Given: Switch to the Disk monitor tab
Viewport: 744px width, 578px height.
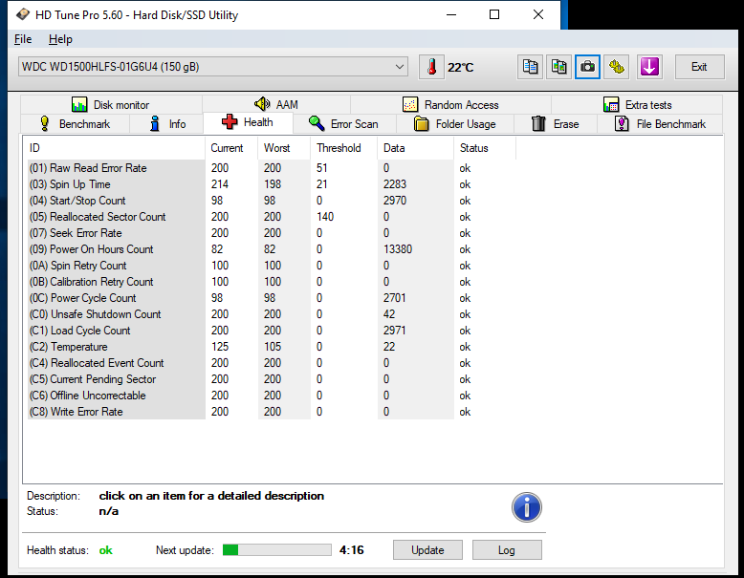Looking at the screenshot, I should coord(111,105).
